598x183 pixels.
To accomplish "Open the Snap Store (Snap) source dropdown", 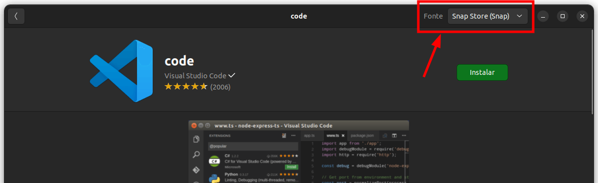I will click(487, 16).
